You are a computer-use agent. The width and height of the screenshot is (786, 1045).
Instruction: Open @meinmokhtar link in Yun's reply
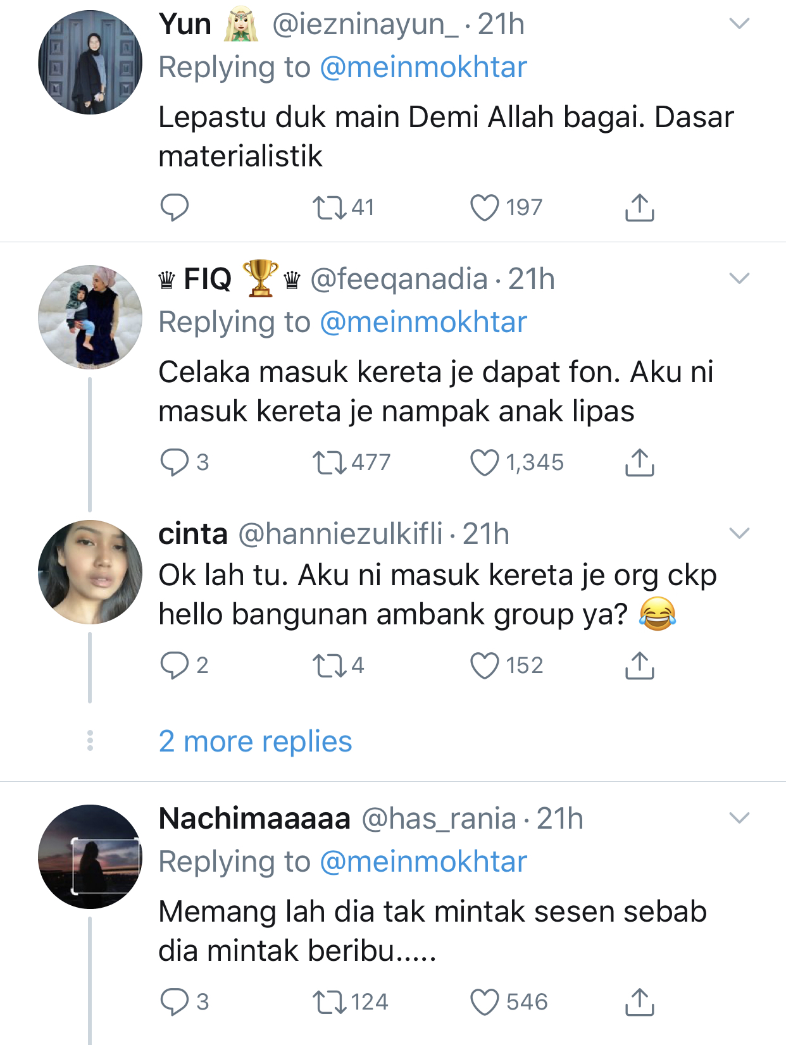(423, 68)
